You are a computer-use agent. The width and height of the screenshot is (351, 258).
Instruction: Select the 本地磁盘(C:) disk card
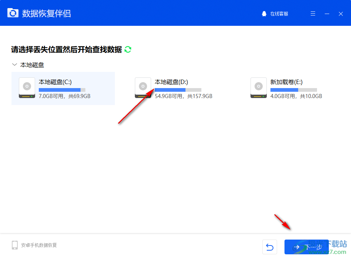click(63, 88)
